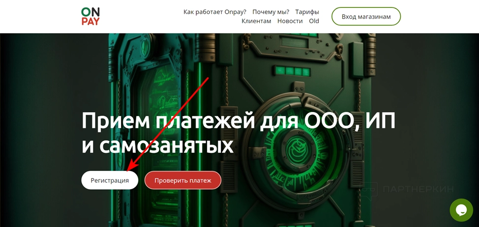Viewport: 479px width, 227px height.
Task: Select the Клиентам navigation item
Action: click(x=256, y=21)
